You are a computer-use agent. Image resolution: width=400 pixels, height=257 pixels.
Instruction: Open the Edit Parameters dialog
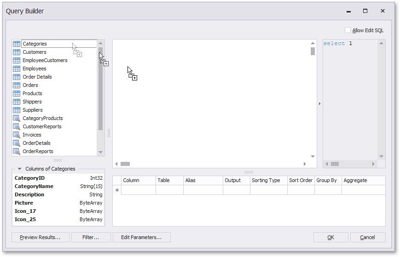coord(141,237)
